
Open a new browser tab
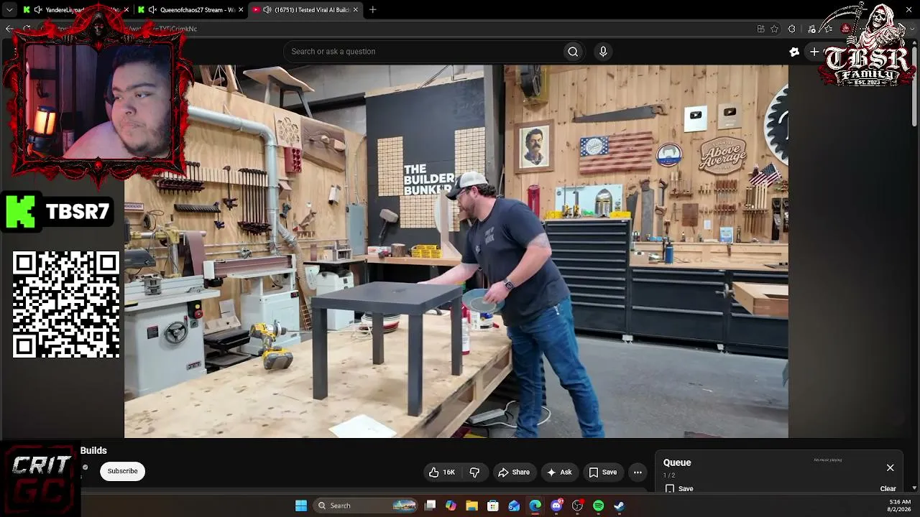(x=372, y=10)
